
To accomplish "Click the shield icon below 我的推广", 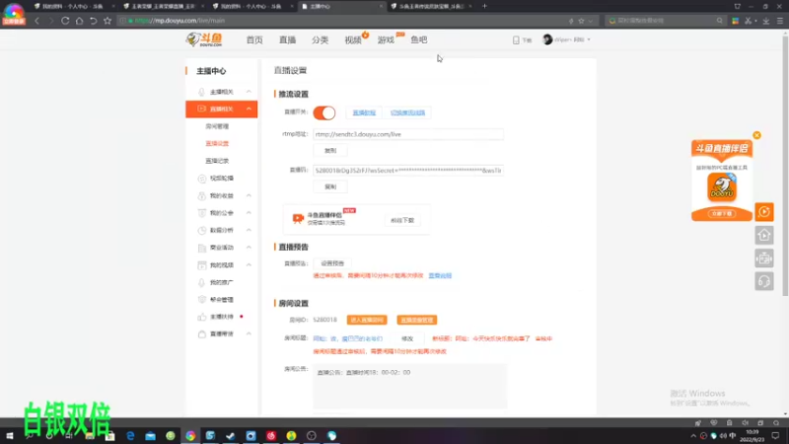I will point(202,300).
